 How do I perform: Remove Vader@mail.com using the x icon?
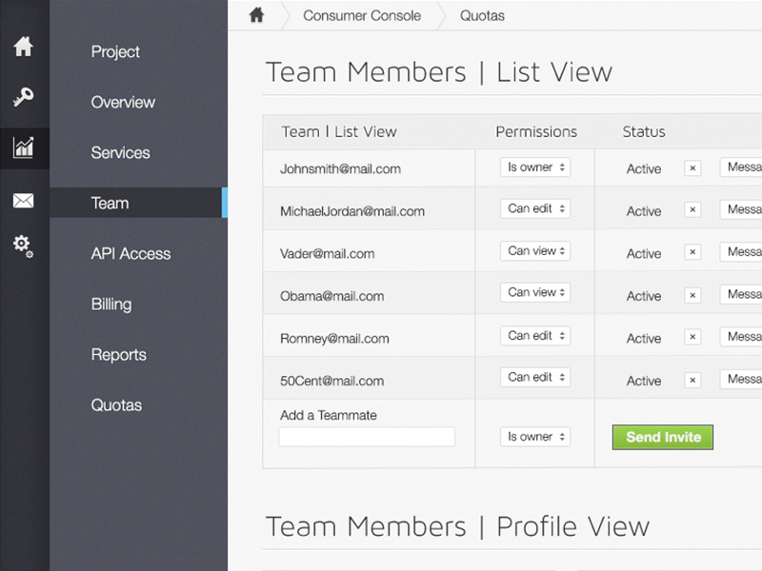[692, 251]
